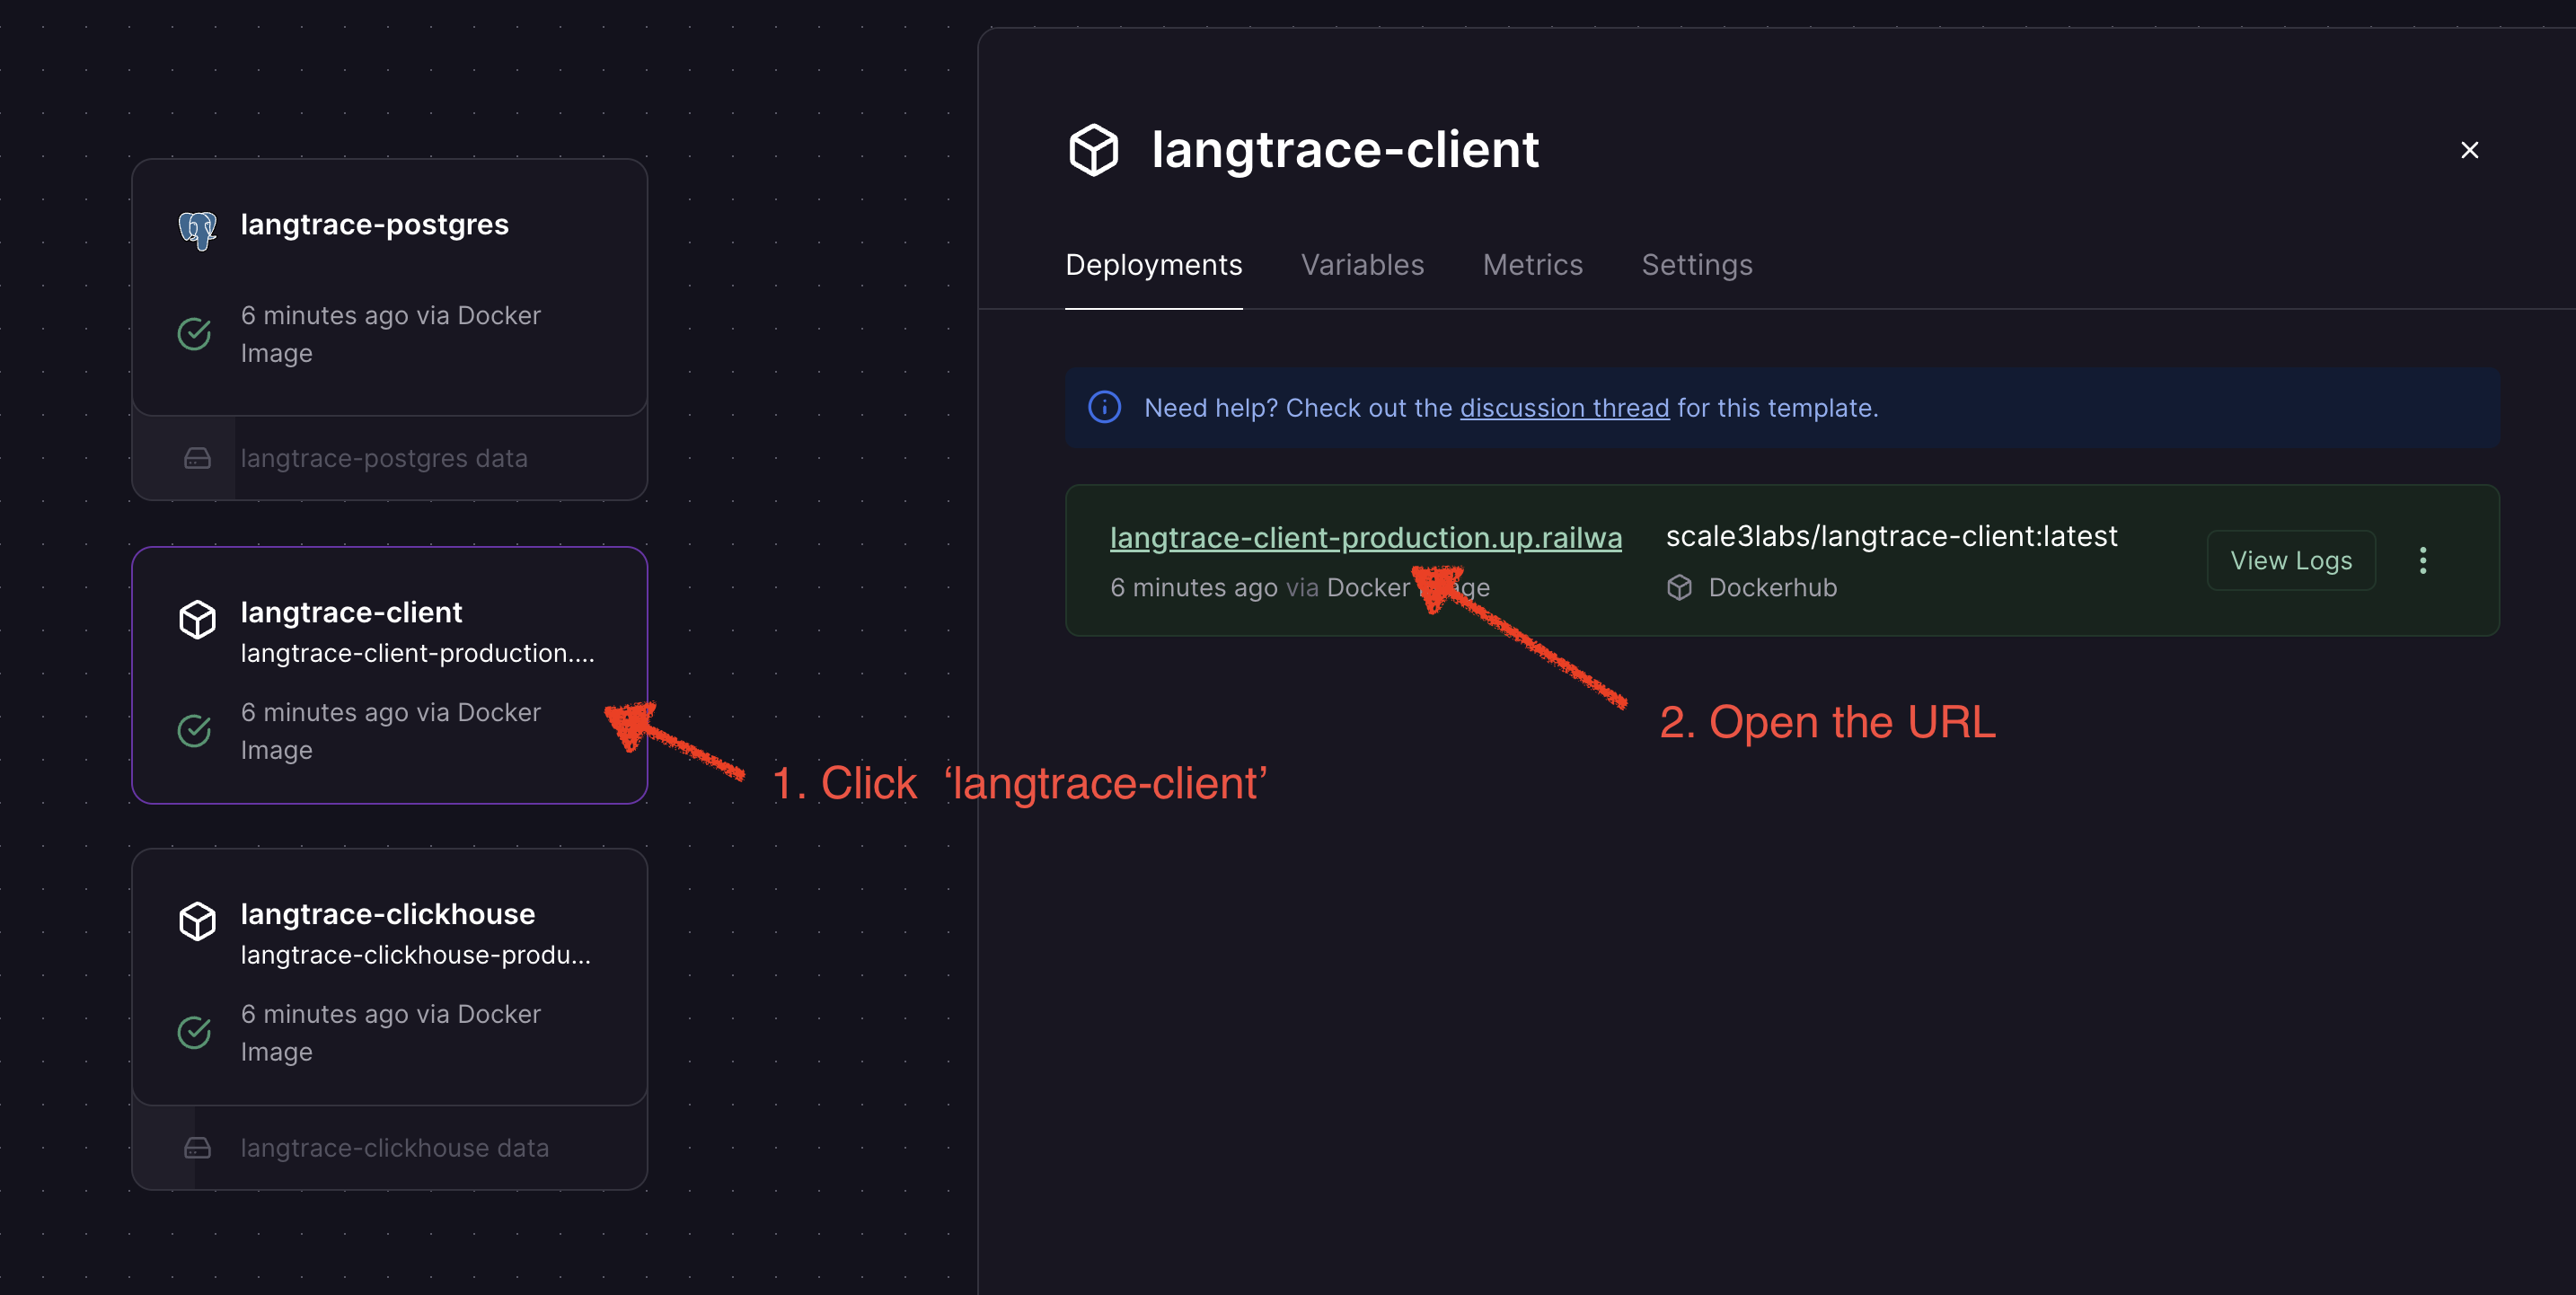2576x1295 pixels.
Task: Open the langtrace-client-production.up.railway URL link
Action: coord(1365,538)
